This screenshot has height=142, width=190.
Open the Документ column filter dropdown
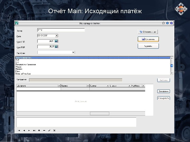(x=59, y=86)
